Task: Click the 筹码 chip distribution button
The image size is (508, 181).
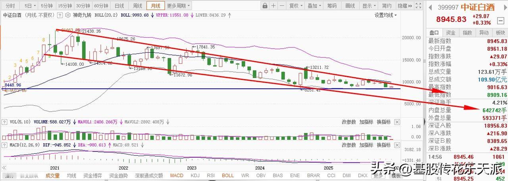Action: (332, 6)
